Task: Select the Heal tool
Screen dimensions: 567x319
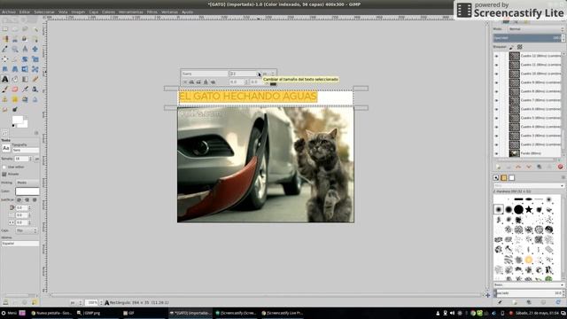Action: tap(15, 99)
